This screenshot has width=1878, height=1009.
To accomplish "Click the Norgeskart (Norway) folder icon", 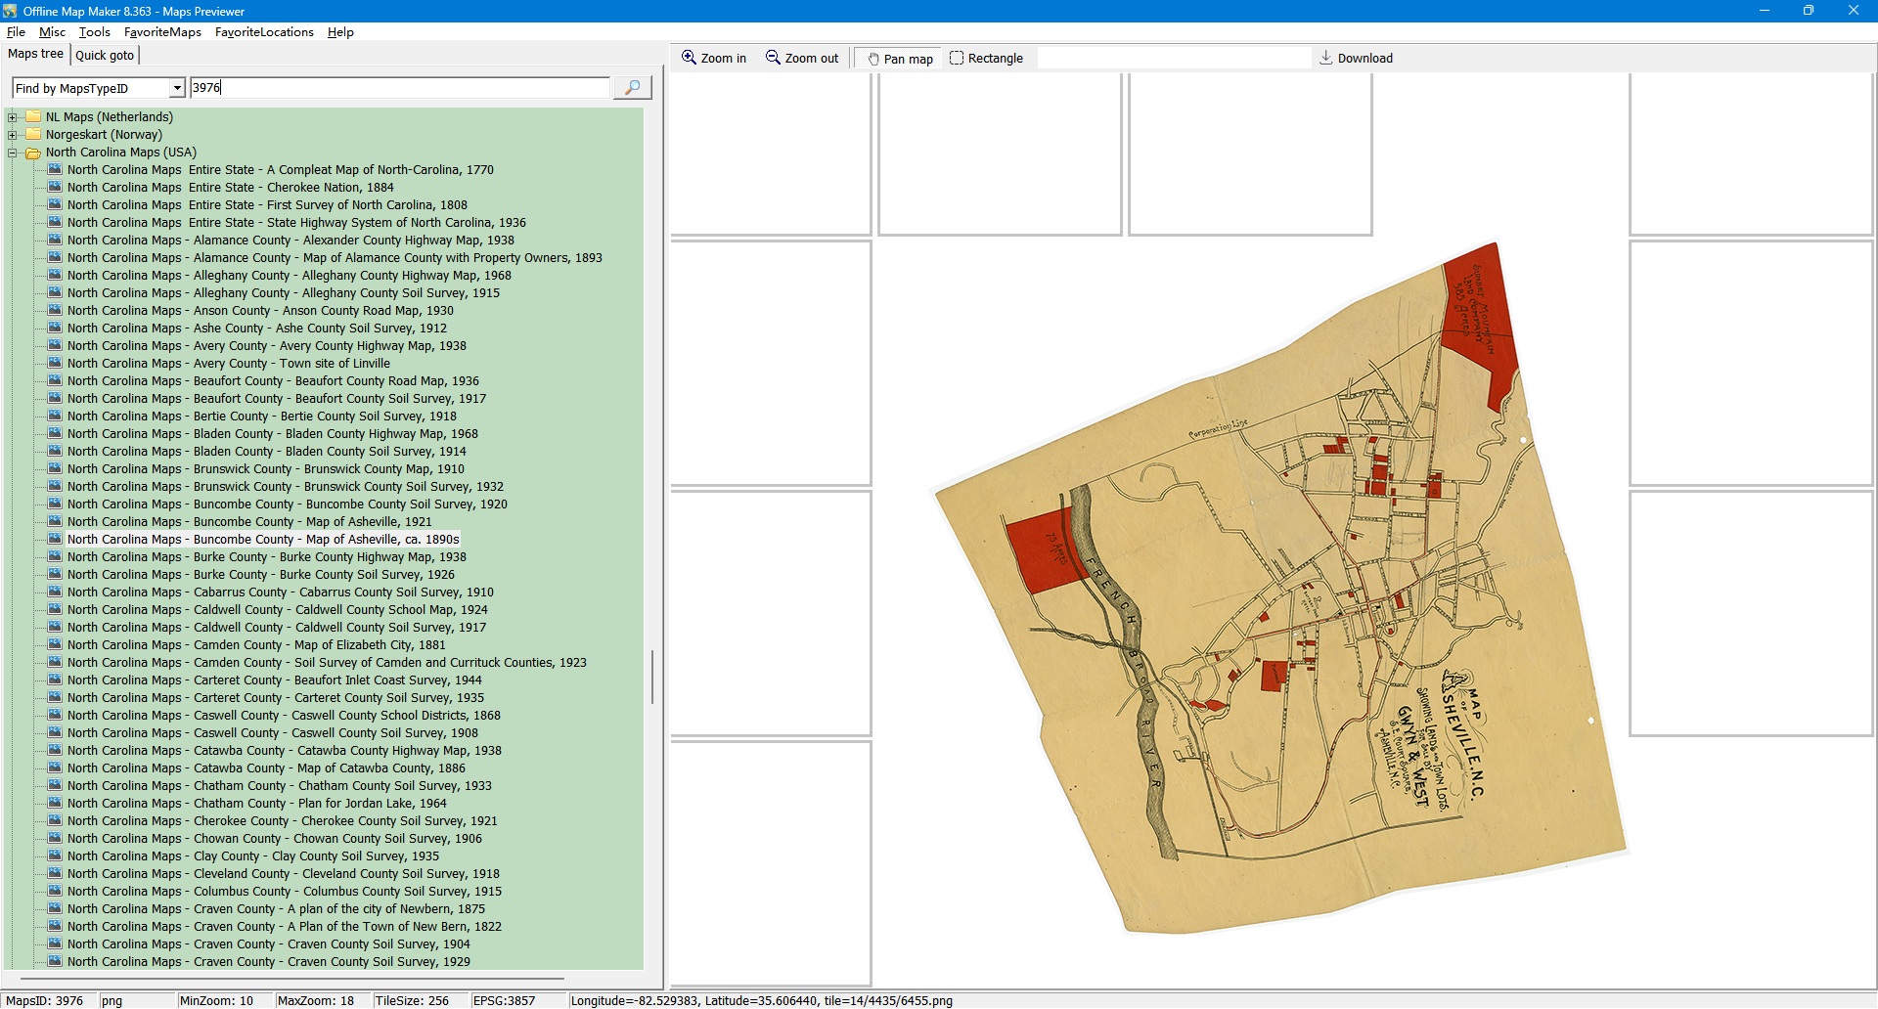I will (x=33, y=135).
